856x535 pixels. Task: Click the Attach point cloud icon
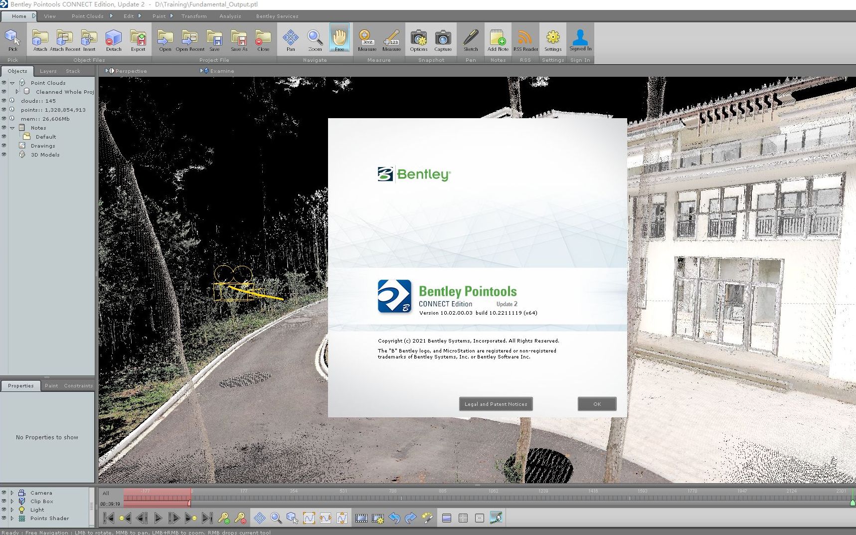[x=40, y=39]
